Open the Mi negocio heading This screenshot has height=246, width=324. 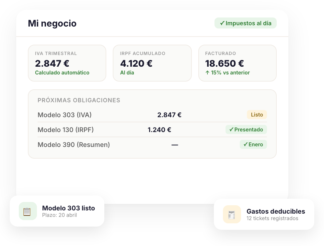point(52,23)
